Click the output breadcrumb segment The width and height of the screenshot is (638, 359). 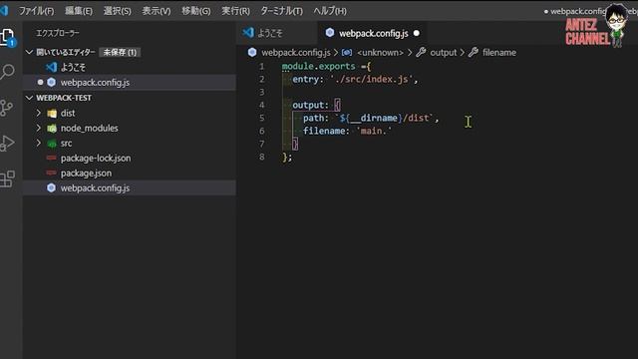point(444,53)
